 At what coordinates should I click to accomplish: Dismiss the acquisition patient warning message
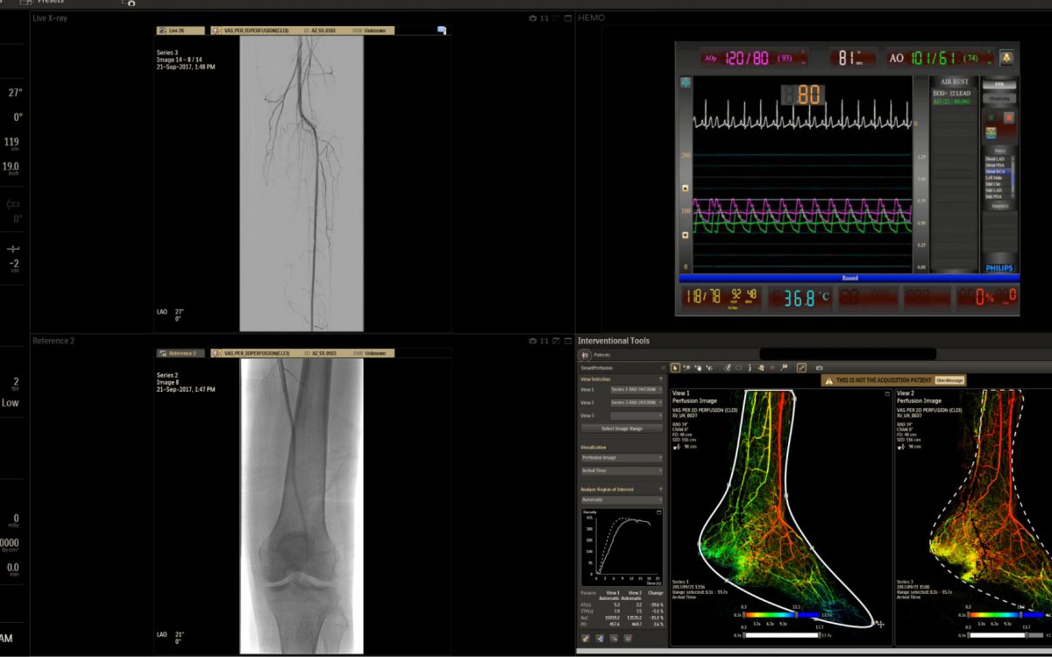(949, 380)
